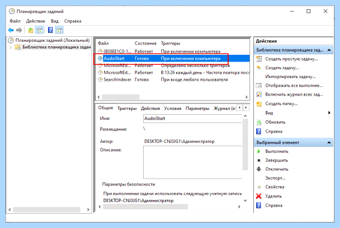Click Экспорт... action
Screen dimensions: 340x228
275,178
